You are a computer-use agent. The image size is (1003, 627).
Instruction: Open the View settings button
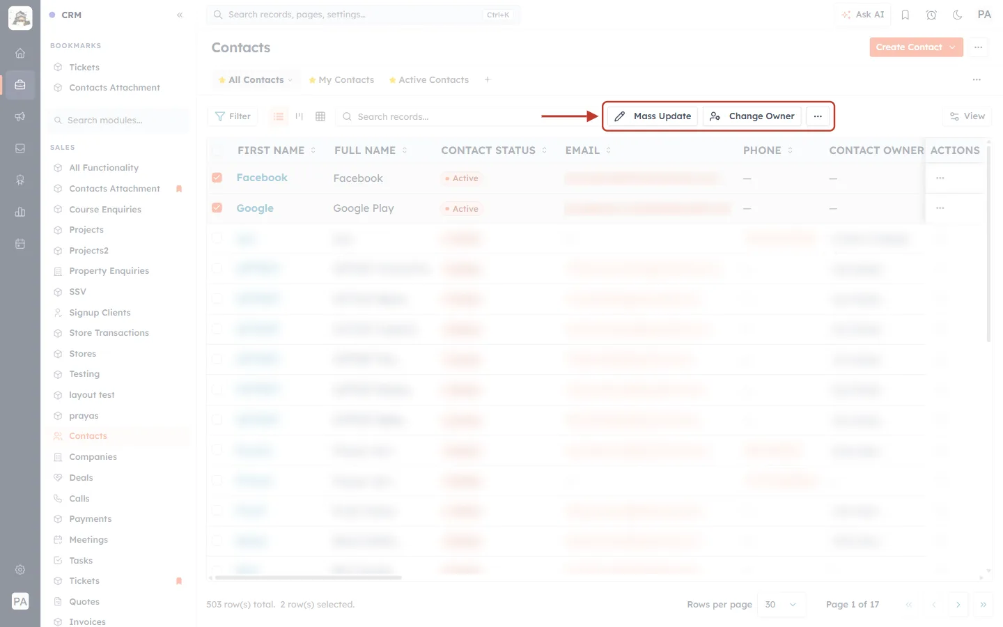(x=967, y=116)
